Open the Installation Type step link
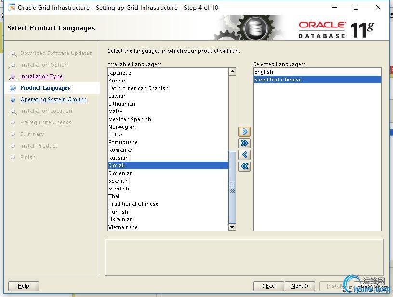This screenshot has width=393, height=297. coord(41,76)
